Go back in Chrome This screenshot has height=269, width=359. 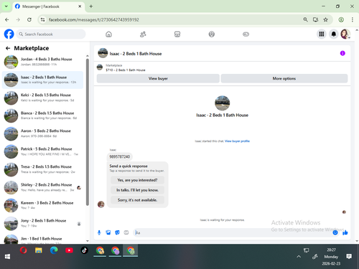pyautogui.click(x=7, y=19)
